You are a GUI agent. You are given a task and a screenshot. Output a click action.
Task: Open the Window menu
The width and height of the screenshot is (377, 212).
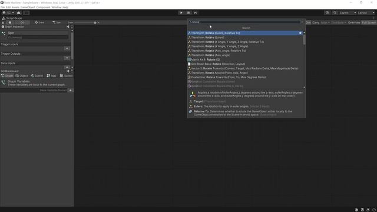point(57,8)
